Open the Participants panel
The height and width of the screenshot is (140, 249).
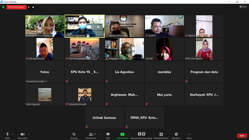(91, 134)
